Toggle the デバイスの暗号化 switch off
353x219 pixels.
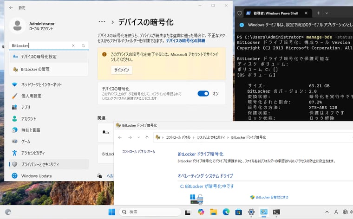point(203,94)
